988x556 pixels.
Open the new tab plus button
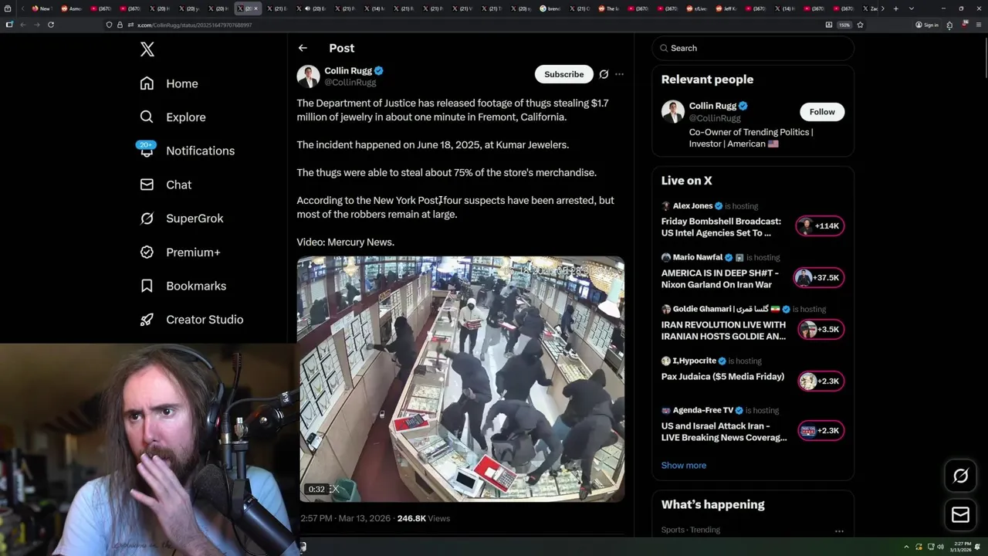895,8
